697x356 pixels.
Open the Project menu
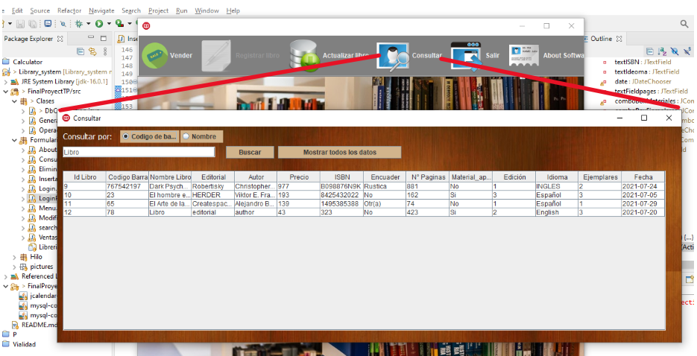click(158, 10)
